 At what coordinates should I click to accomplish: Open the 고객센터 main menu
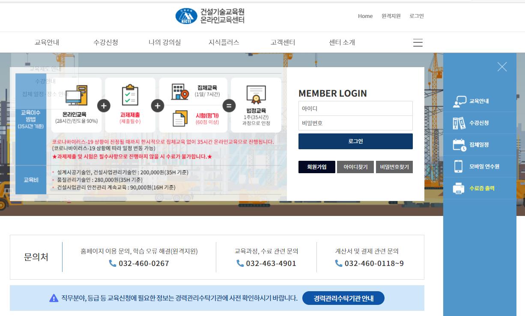(283, 42)
